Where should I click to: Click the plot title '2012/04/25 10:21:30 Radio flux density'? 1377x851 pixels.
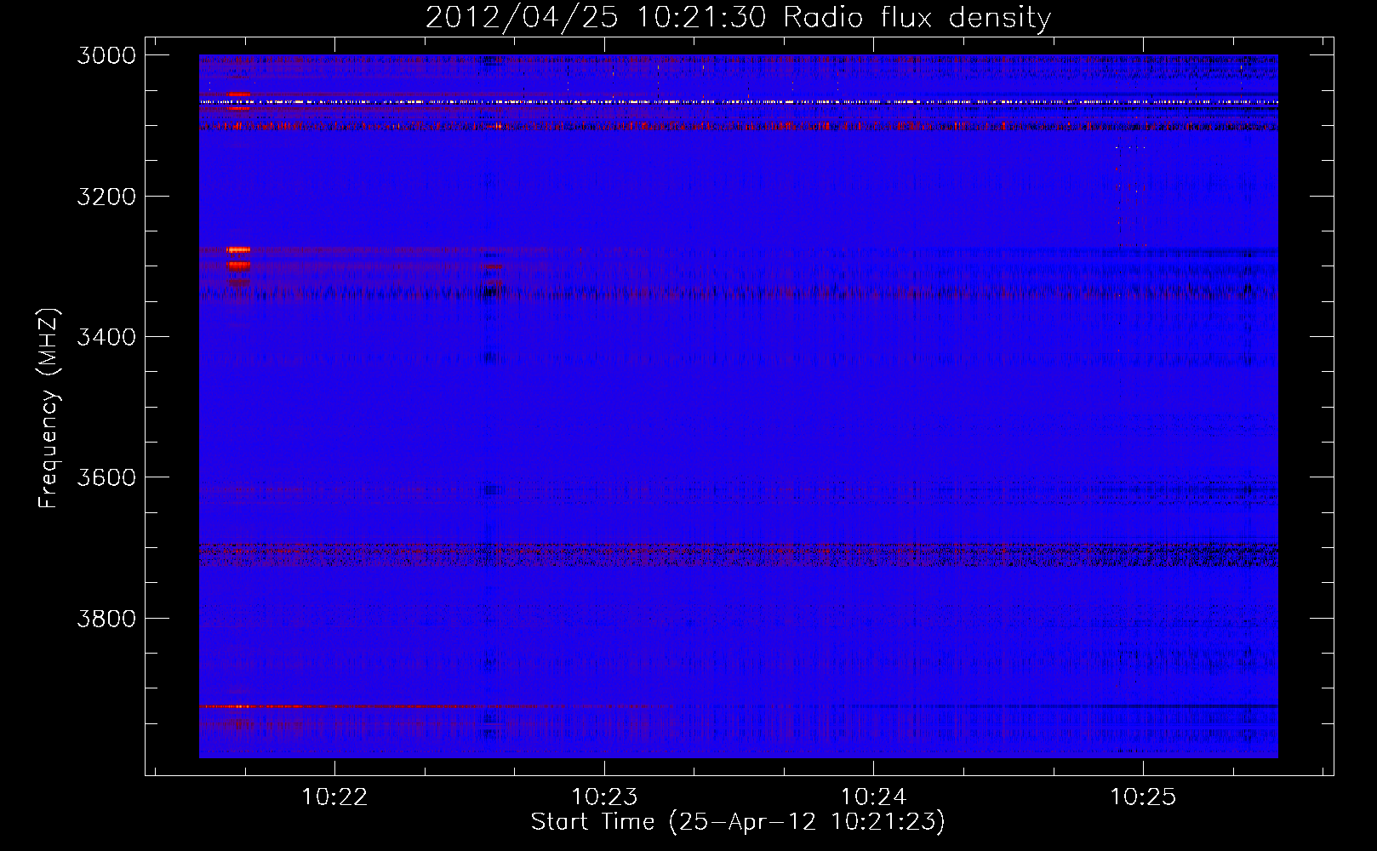(x=738, y=17)
